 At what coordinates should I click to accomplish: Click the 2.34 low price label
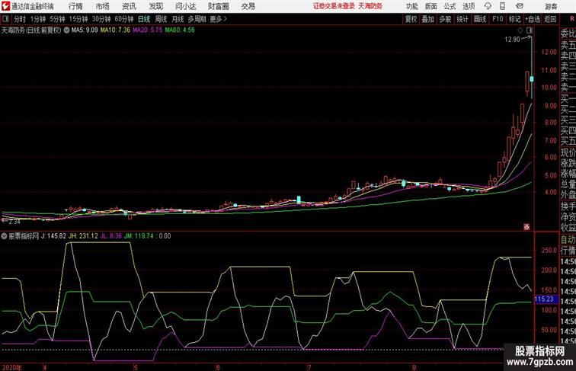tap(14, 222)
